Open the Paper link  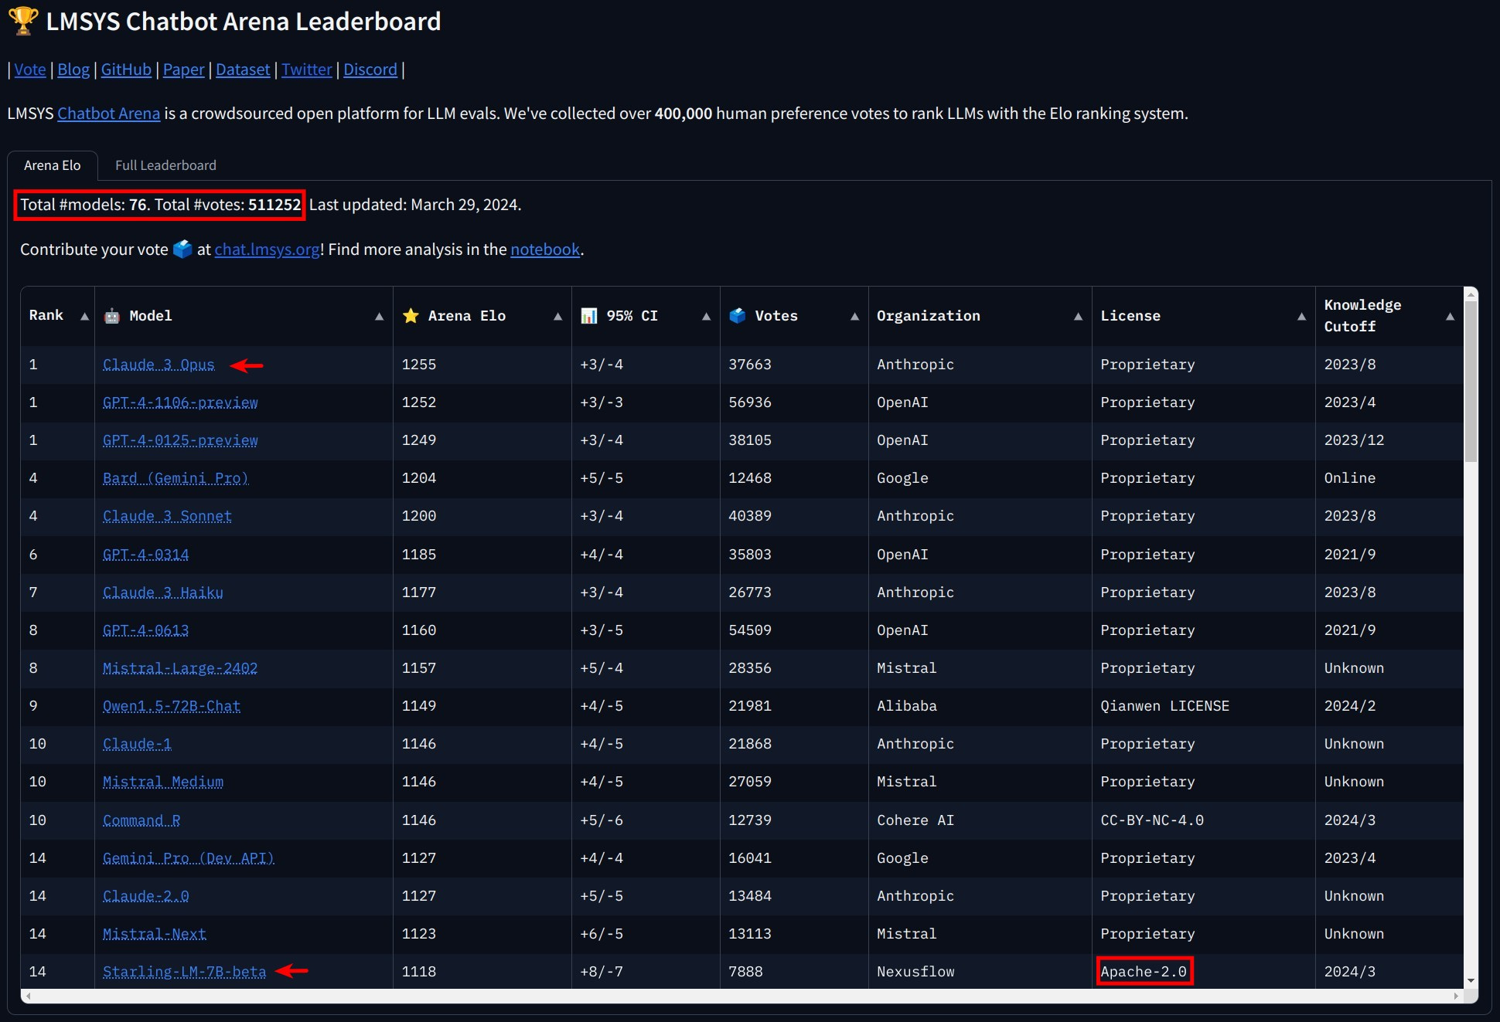click(x=184, y=70)
